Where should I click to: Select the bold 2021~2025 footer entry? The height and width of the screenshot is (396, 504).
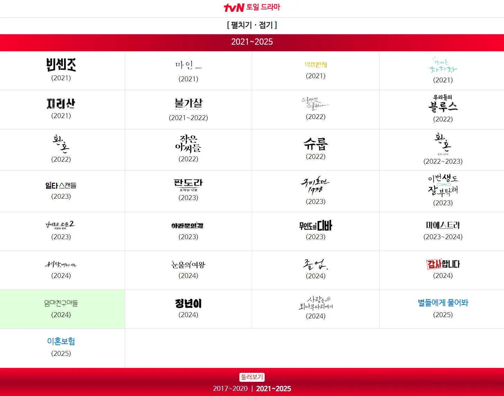pos(274,389)
